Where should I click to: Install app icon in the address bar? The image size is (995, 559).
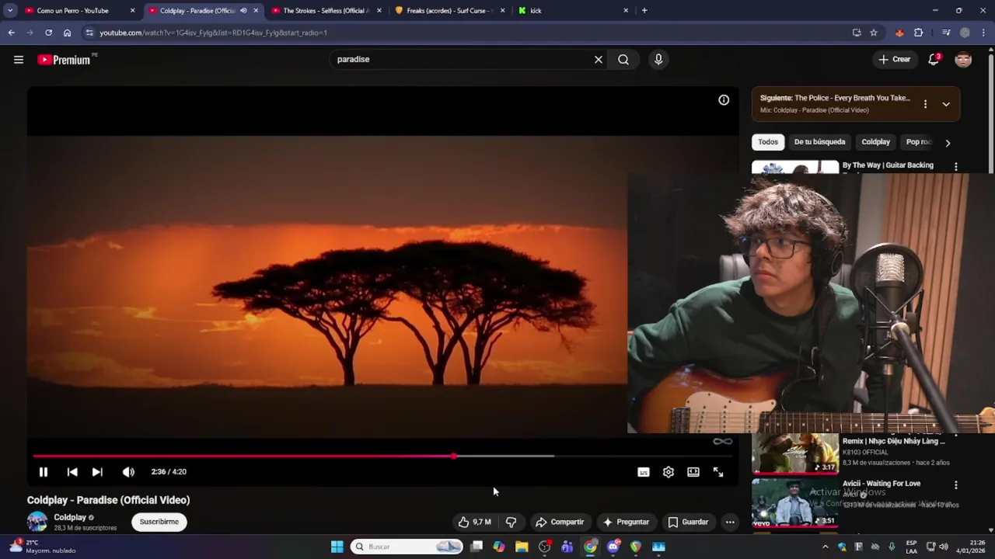pos(857,33)
